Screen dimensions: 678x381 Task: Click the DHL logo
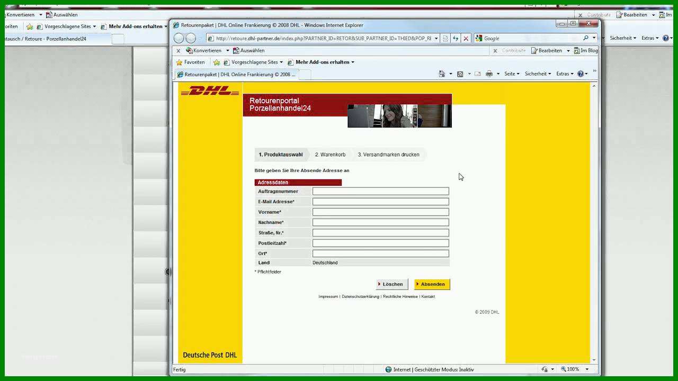click(x=210, y=90)
